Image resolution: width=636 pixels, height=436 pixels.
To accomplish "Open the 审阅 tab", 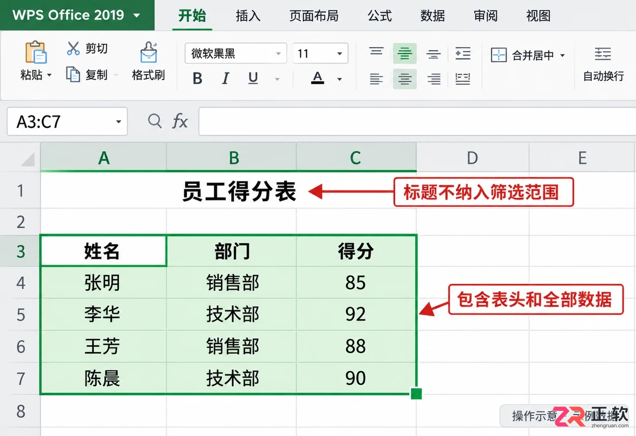I will click(x=486, y=16).
